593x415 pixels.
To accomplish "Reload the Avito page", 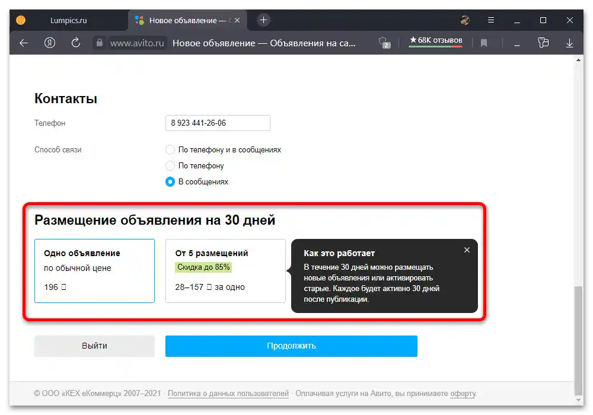I will pyautogui.click(x=76, y=43).
